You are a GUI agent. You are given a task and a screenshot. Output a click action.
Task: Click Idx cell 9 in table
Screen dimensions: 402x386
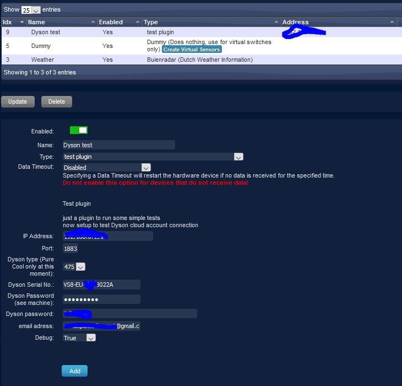point(8,32)
